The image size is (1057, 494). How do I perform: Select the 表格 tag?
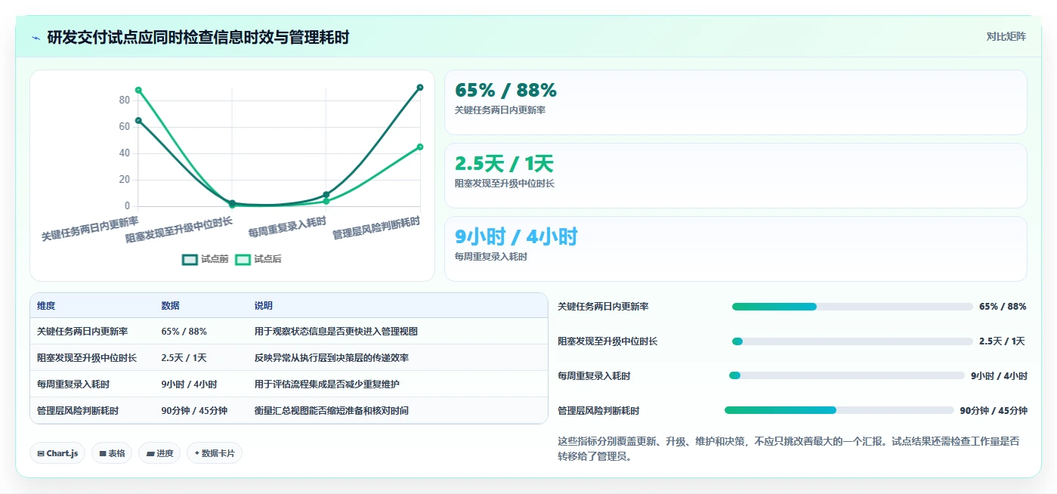[x=112, y=453]
